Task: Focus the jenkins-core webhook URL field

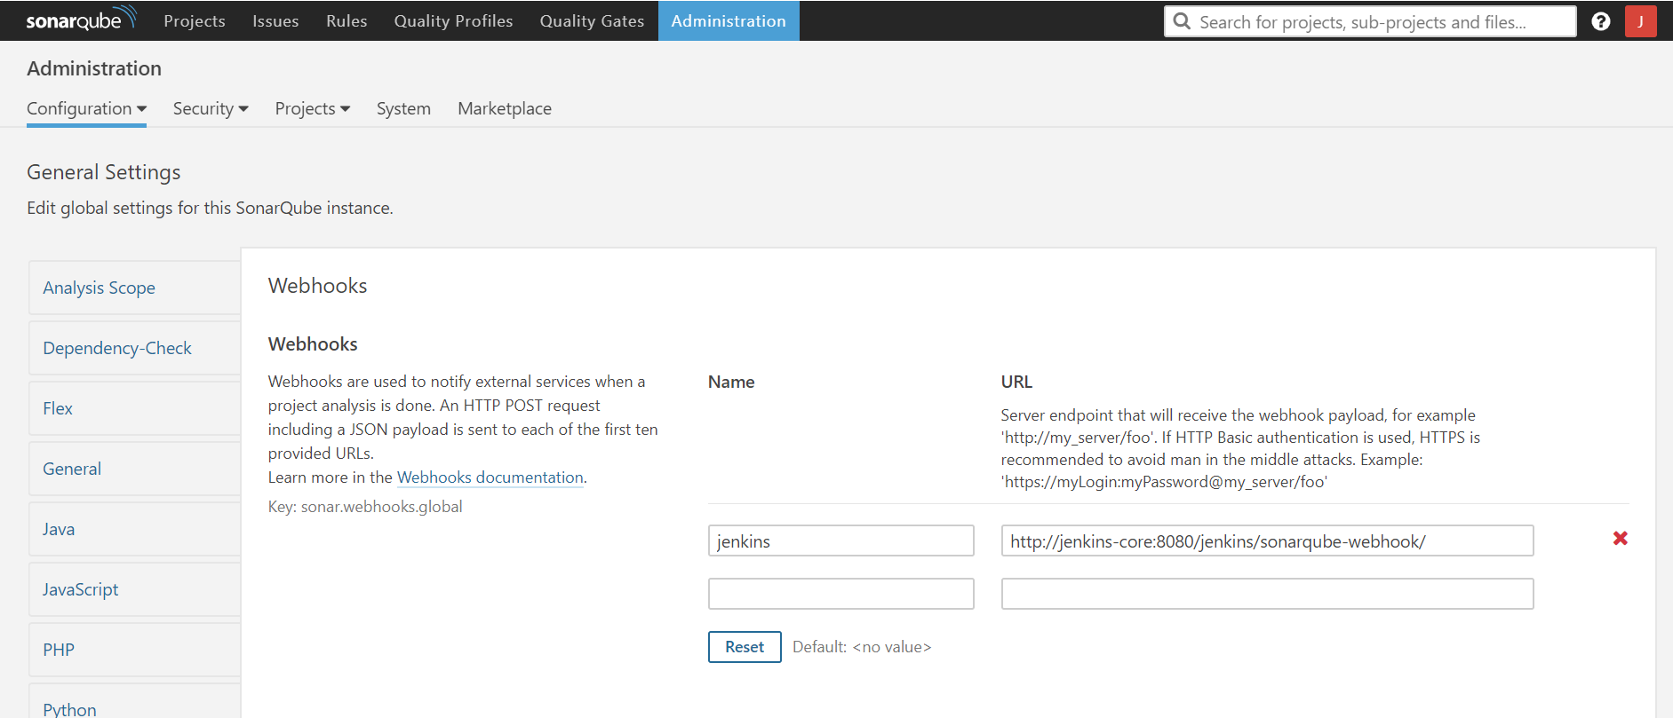Action: click(x=1267, y=540)
